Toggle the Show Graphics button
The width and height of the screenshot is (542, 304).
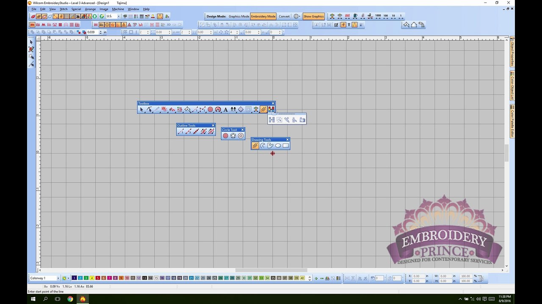pyautogui.click(x=313, y=16)
